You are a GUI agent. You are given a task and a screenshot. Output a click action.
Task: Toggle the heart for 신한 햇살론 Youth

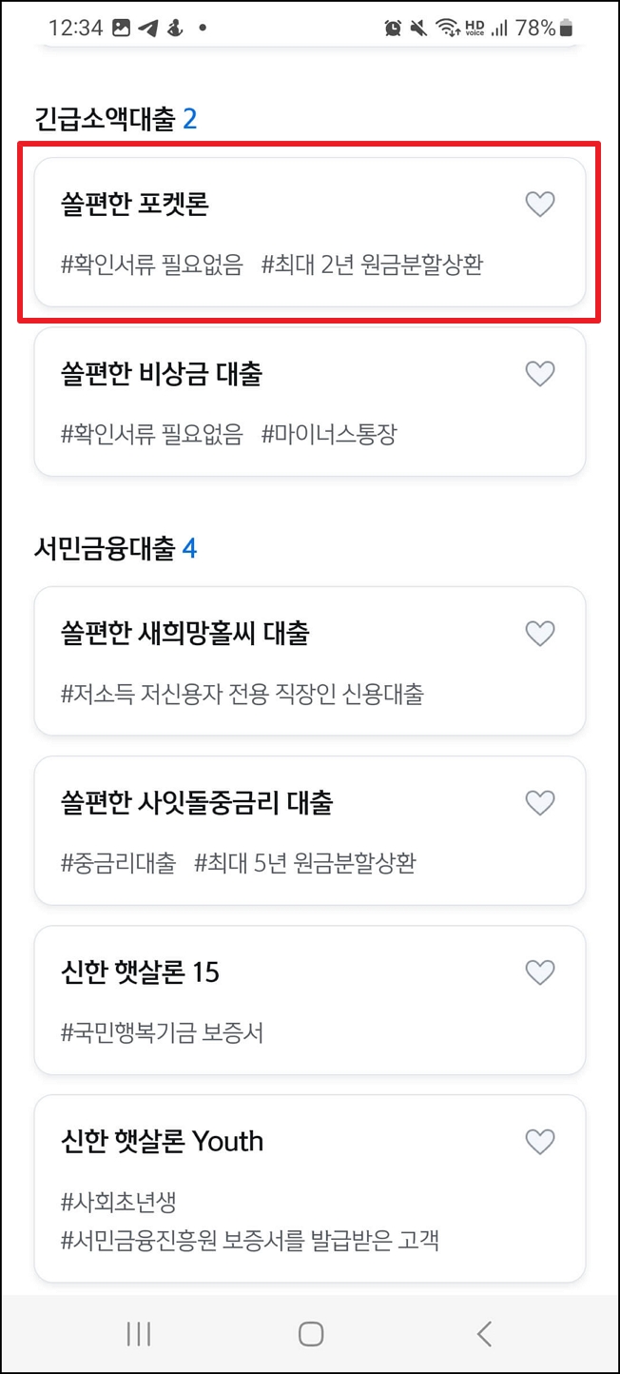[x=540, y=1141]
